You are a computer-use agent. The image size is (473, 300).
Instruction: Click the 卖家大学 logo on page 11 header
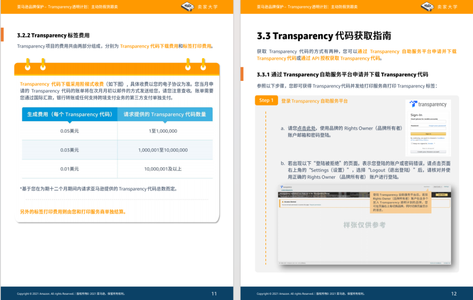pos(189,7)
